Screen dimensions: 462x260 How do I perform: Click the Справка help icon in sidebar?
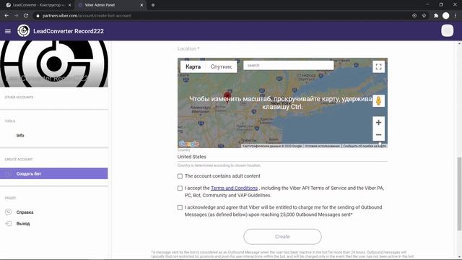[x=8, y=212]
